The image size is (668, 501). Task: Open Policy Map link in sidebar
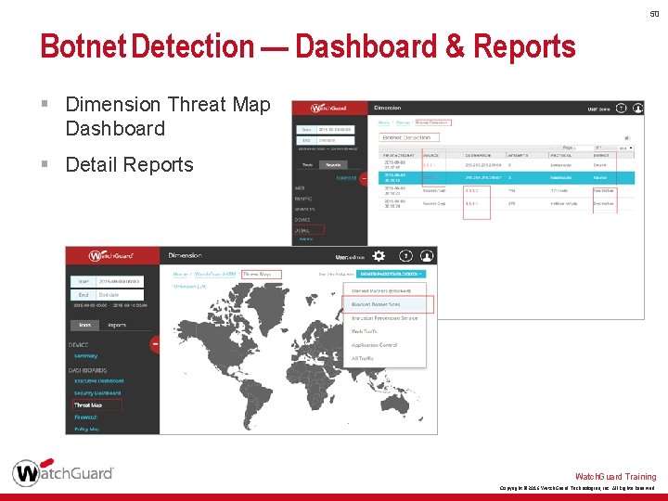click(86, 429)
